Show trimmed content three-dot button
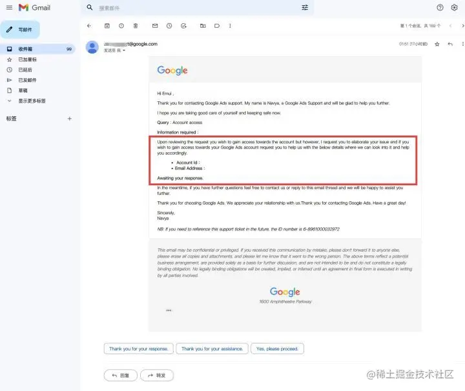Screen dimensions: 465x391 click(169, 310)
